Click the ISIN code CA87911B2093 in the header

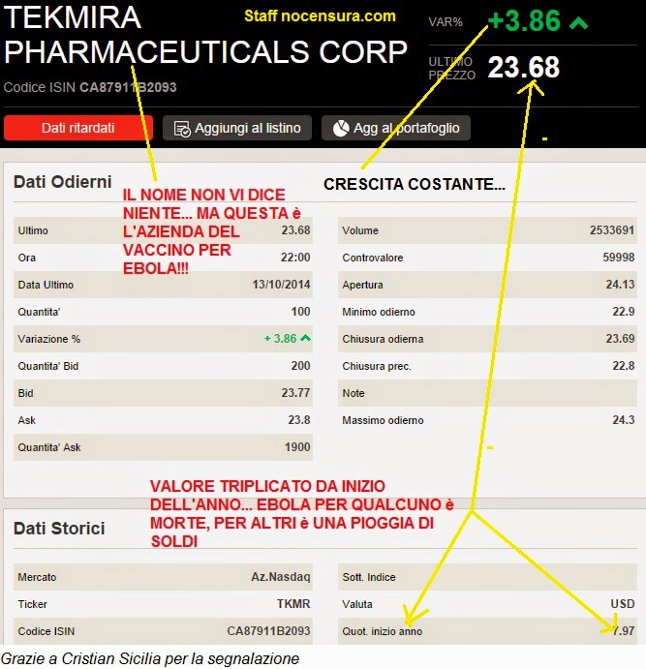pyautogui.click(x=128, y=87)
